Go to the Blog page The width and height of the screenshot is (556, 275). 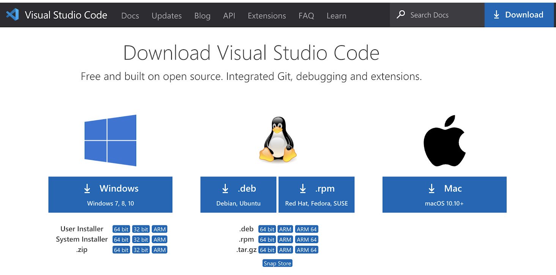[202, 16]
